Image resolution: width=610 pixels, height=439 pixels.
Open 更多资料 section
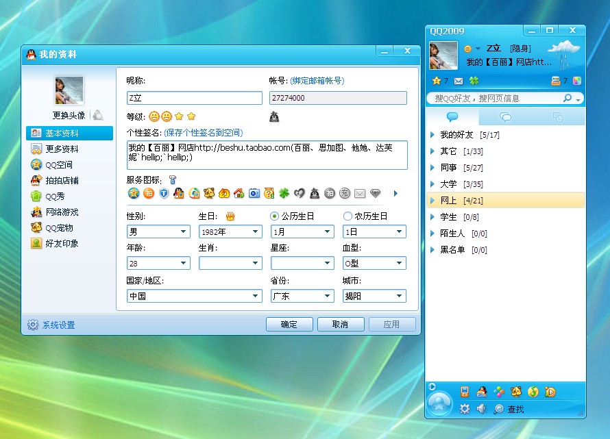coord(55,149)
